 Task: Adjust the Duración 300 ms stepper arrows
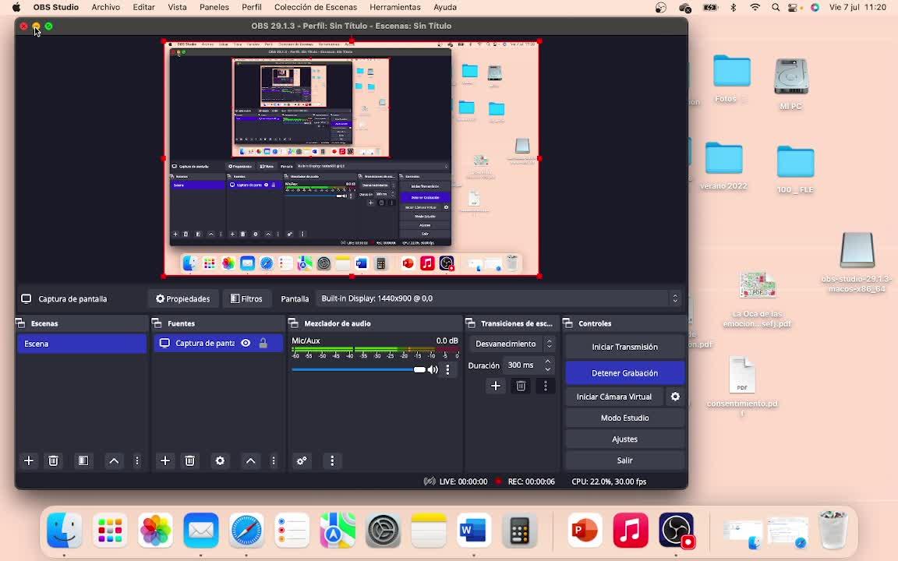tap(547, 365)
